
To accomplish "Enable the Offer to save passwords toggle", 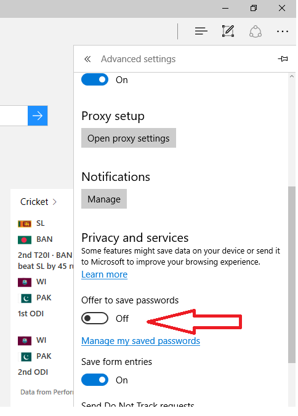I will (95, 318).
